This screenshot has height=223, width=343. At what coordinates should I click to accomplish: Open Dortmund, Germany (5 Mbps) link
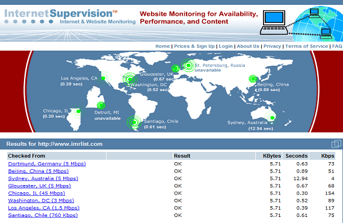(47, 164)
